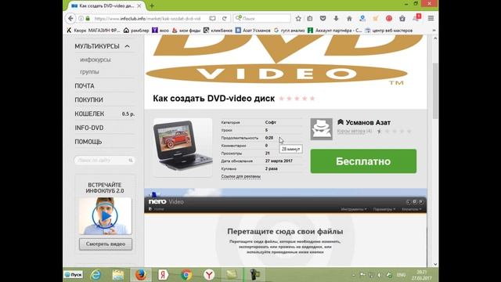Open the 'яхоо' bookmark
Viewport: 501px width, 282px height.
pyautogui.click(x=160, y=31)
